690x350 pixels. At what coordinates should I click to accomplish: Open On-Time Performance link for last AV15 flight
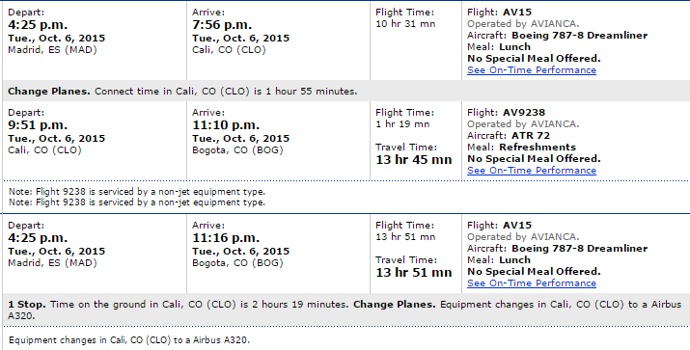(x=532, y=283)
